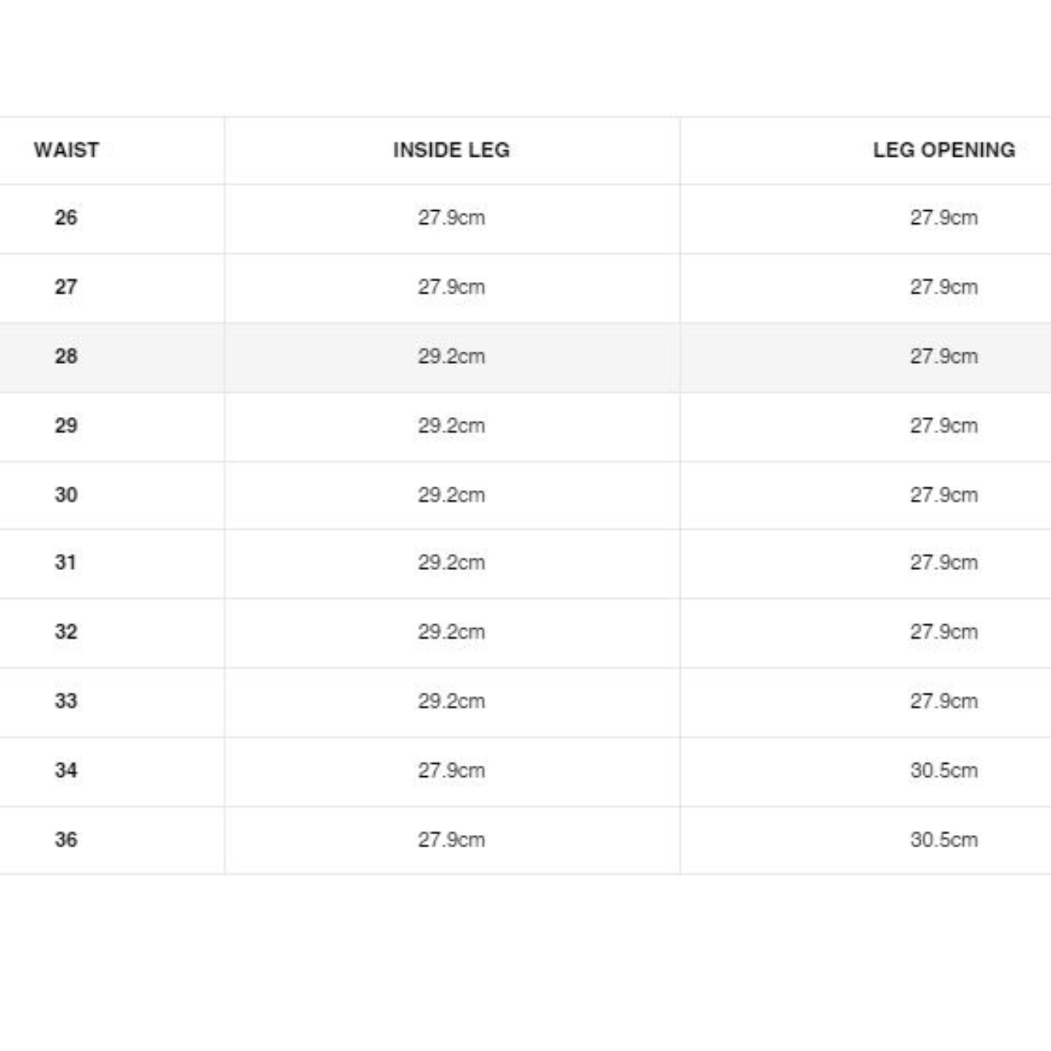Select the waist 34 row label
The width and height of the screenshot is (1051, 1051).
(x=66, y=770)
